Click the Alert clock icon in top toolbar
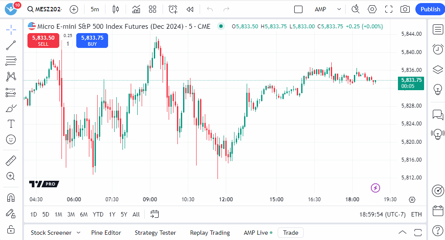 pyautogui.click(x=173, y=9)
